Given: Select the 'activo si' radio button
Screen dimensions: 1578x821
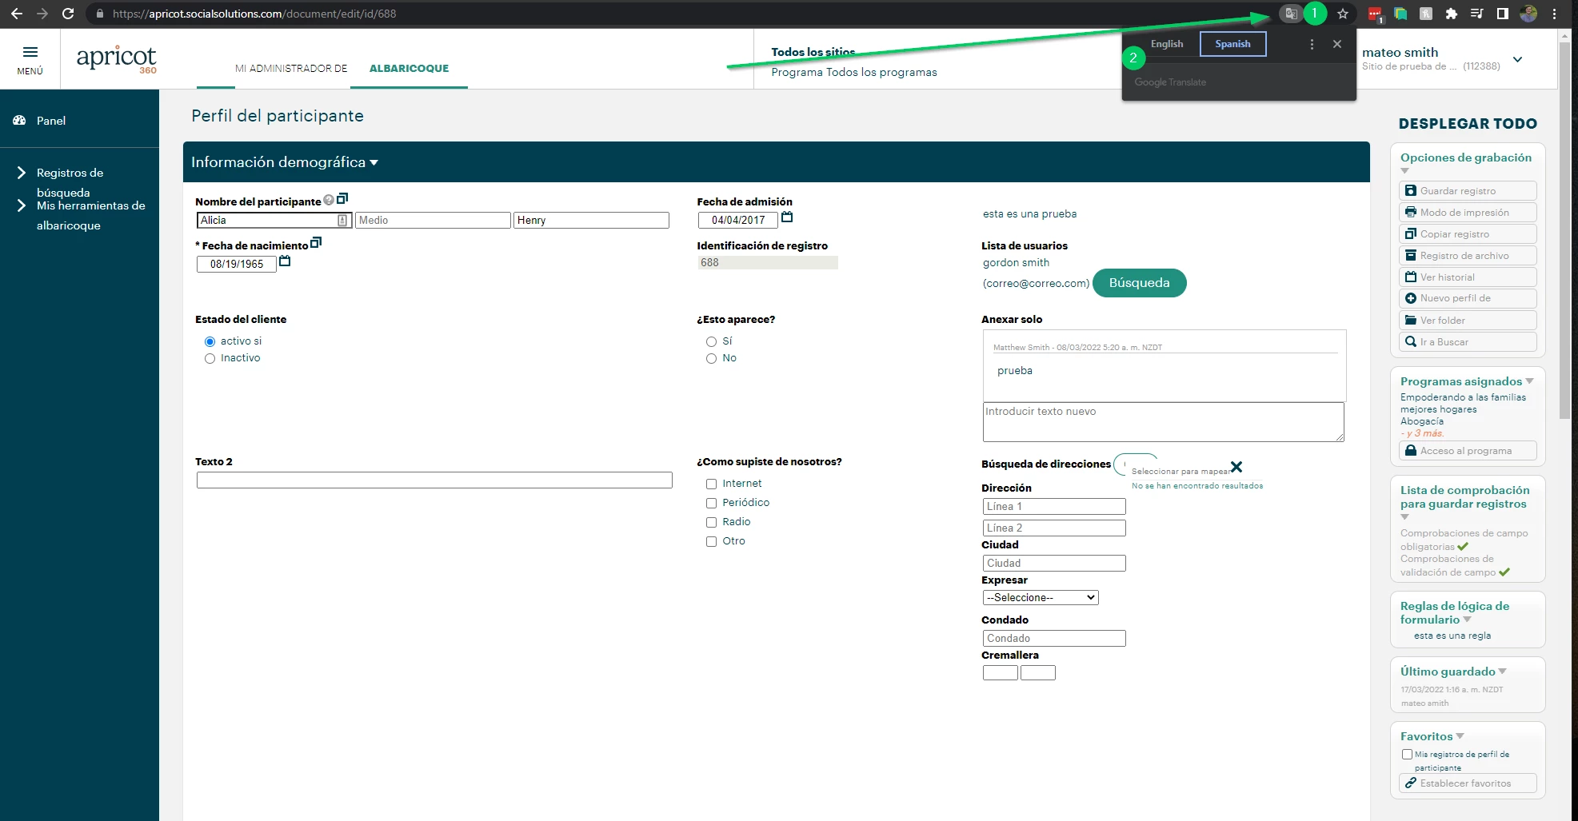Looking at the screenshot, I should [x=210, y=341].
